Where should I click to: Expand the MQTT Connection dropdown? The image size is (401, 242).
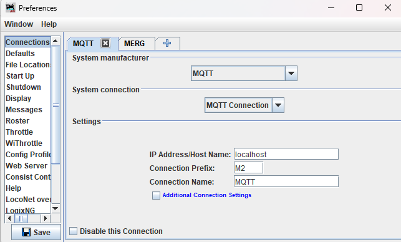pos(244,105)
